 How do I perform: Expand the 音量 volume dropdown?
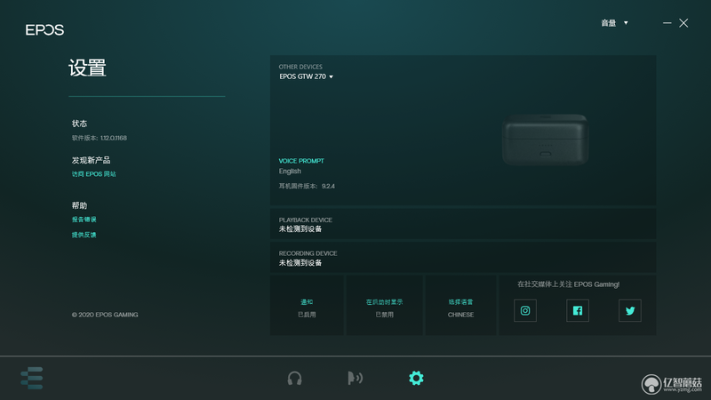pyautogui.click(x=614, y=23)
